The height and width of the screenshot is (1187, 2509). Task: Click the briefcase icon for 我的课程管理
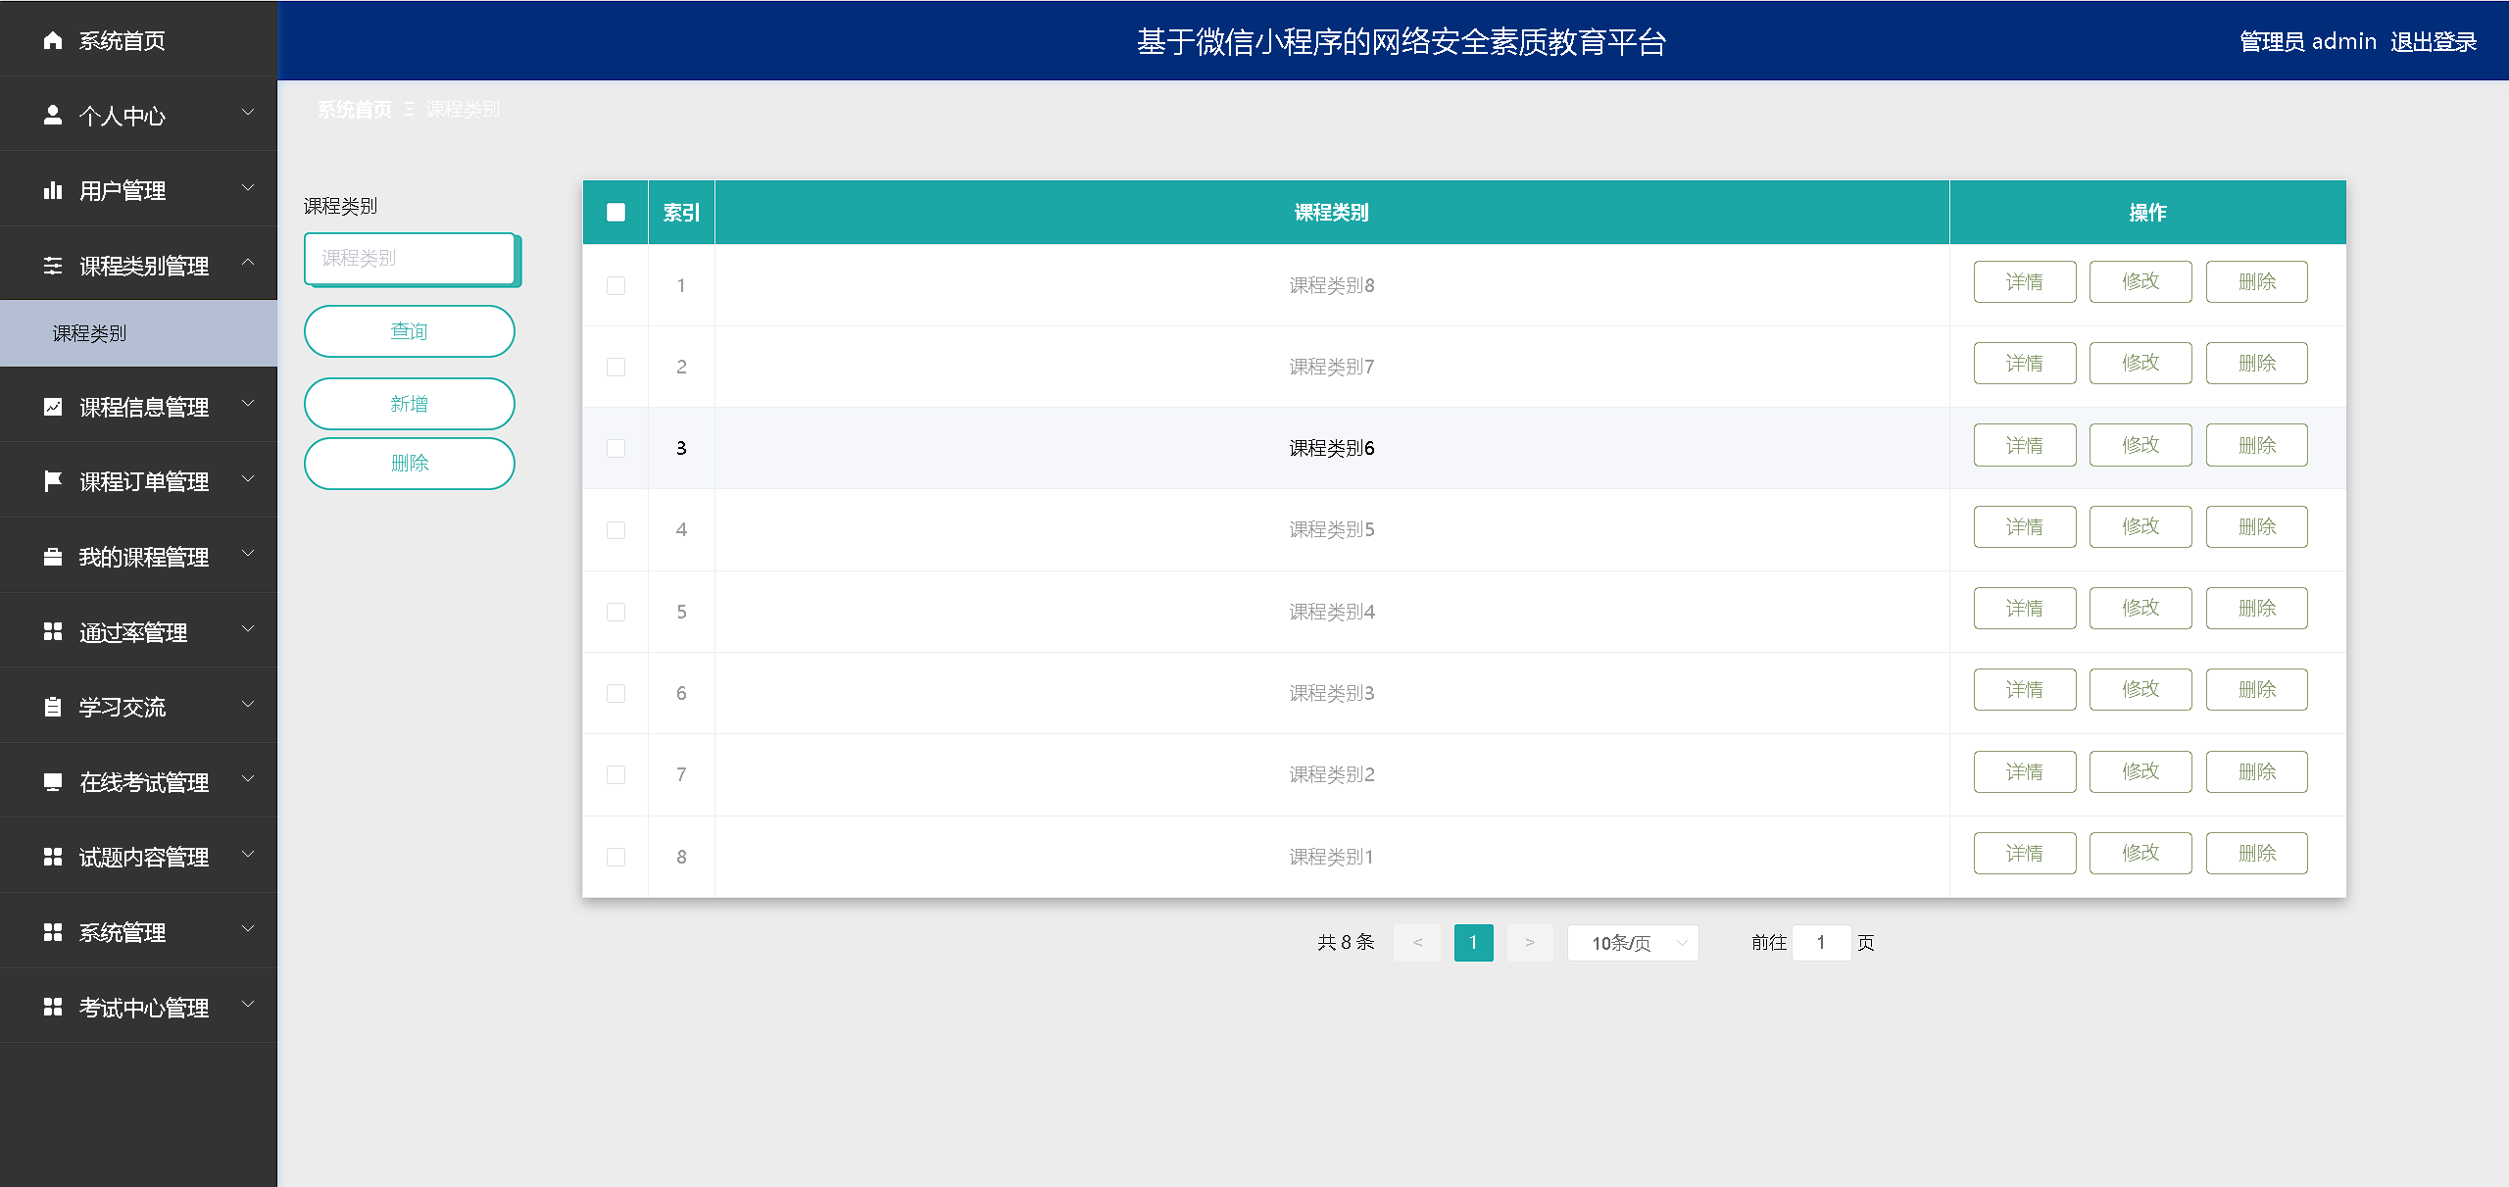tap(53, 557)
